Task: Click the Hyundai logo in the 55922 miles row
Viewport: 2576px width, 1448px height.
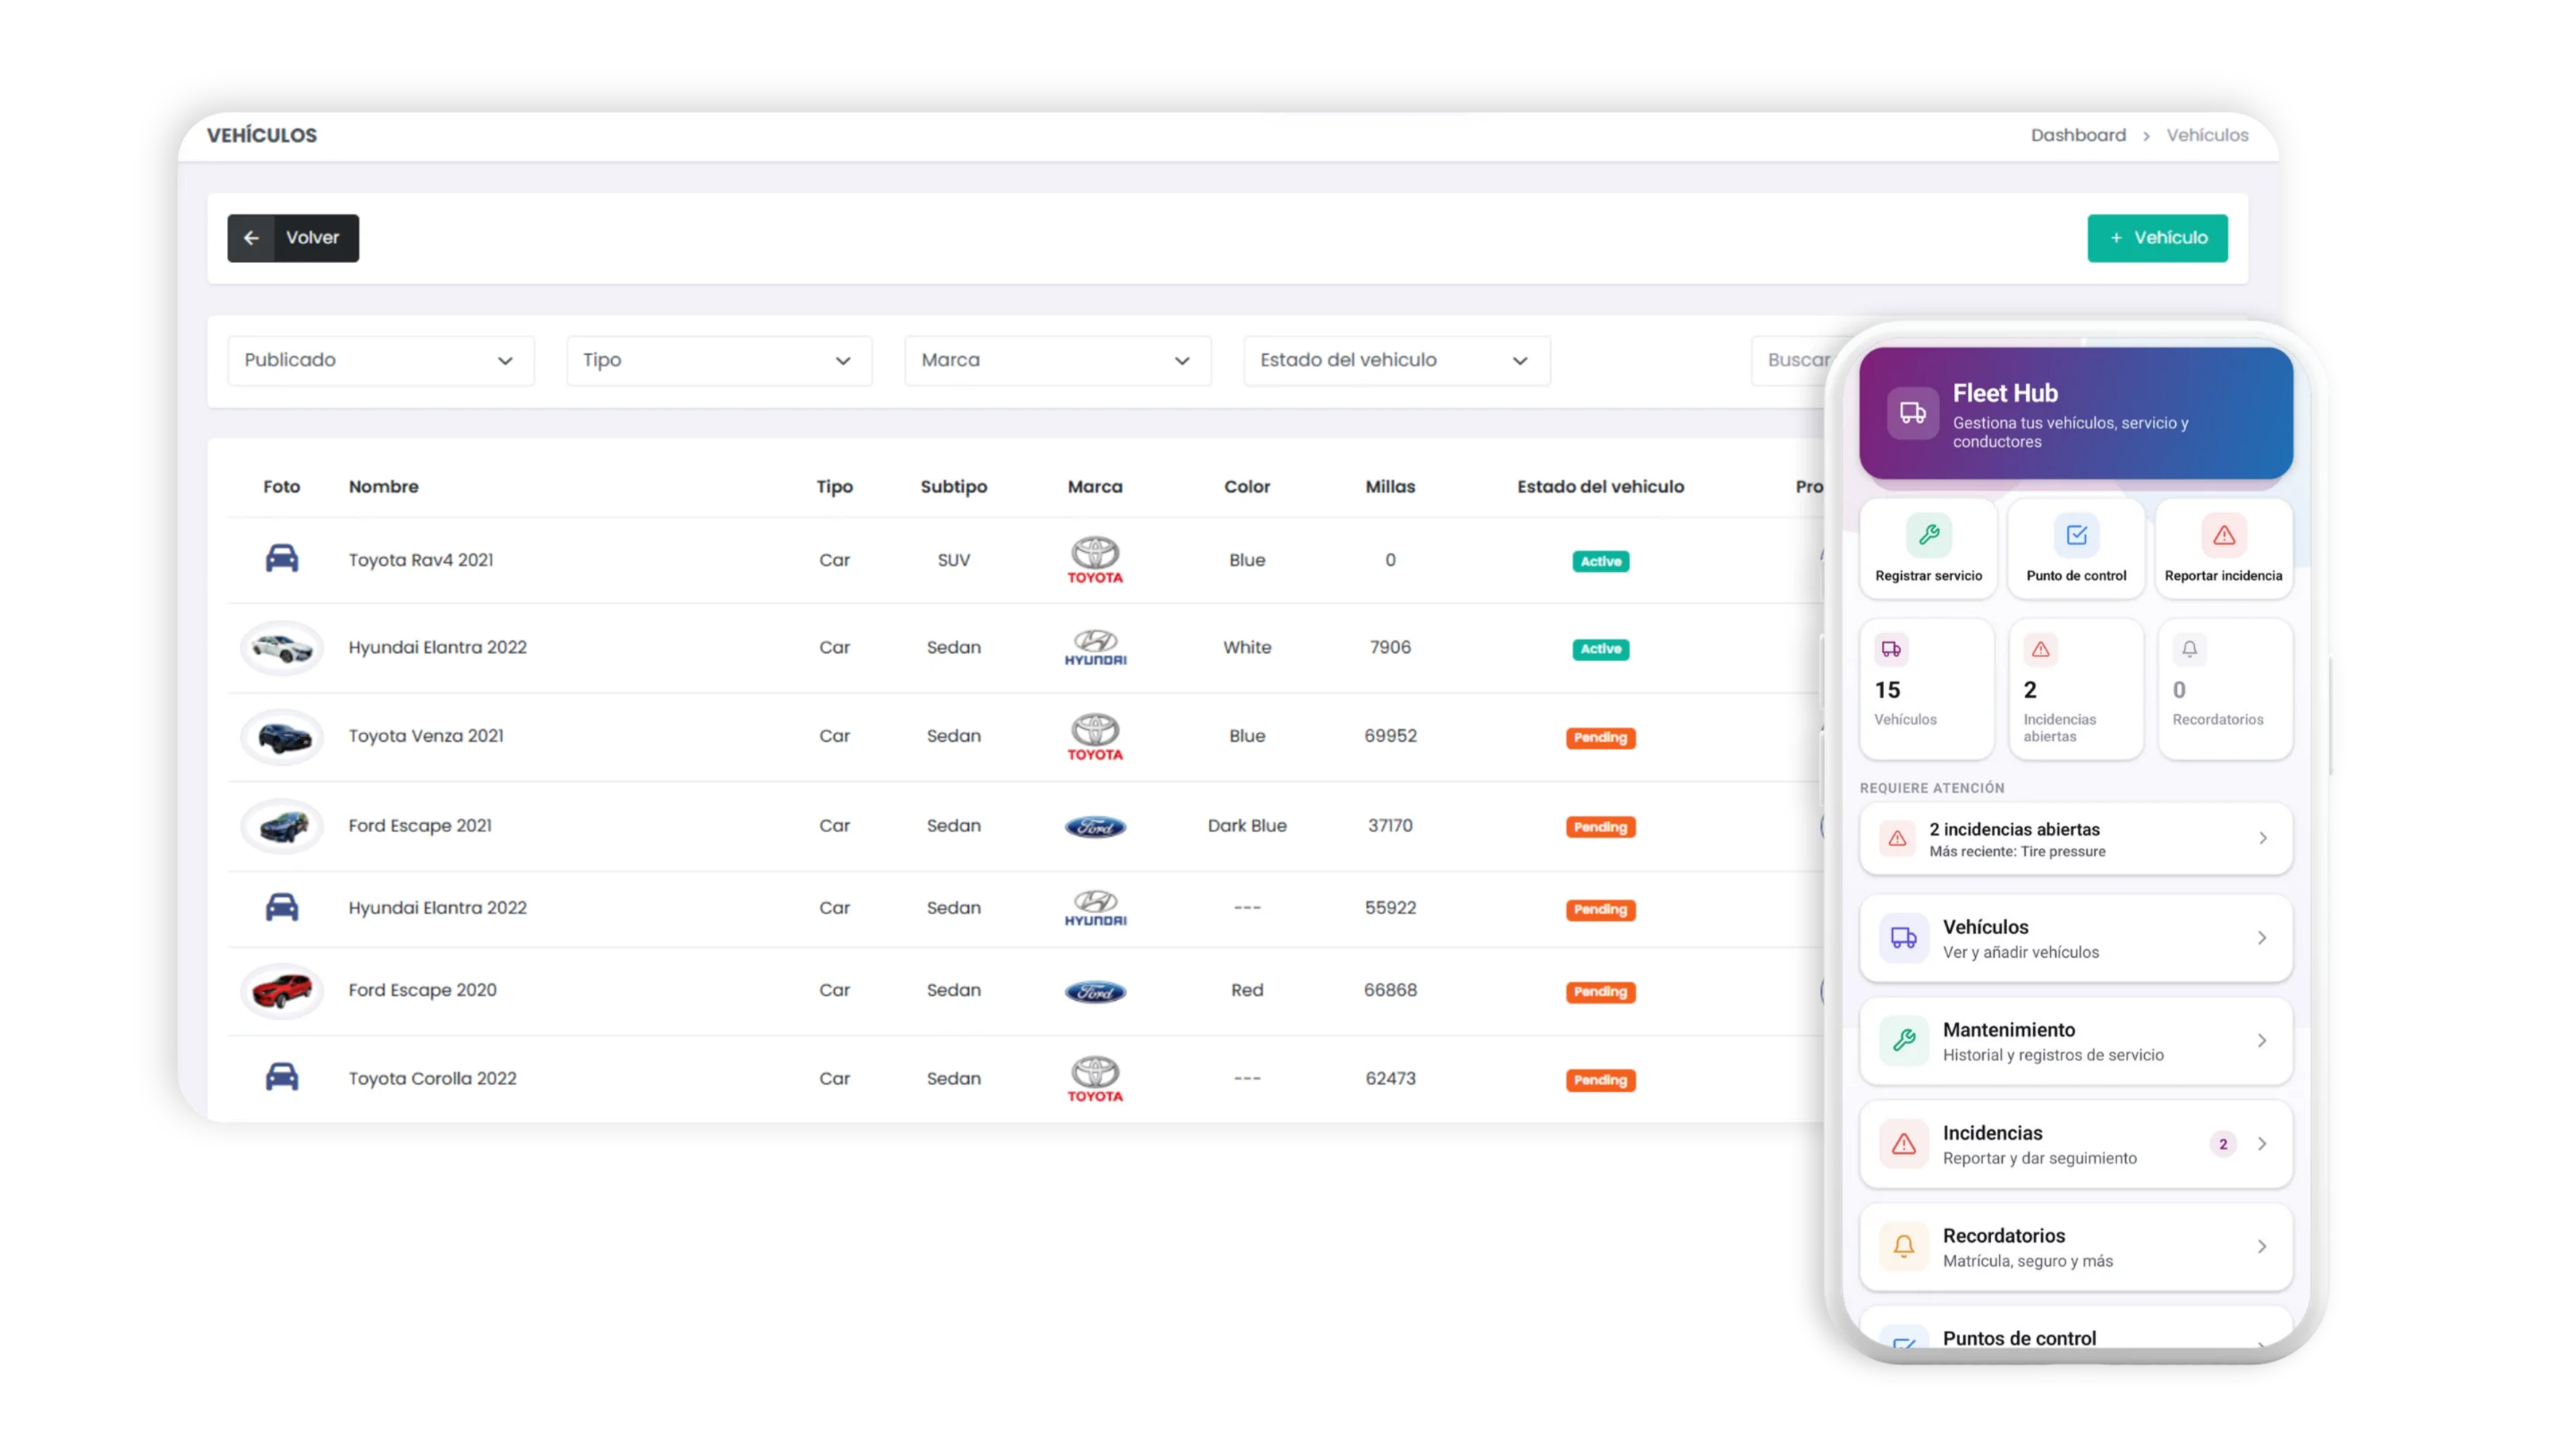Action: point(1095,908)
